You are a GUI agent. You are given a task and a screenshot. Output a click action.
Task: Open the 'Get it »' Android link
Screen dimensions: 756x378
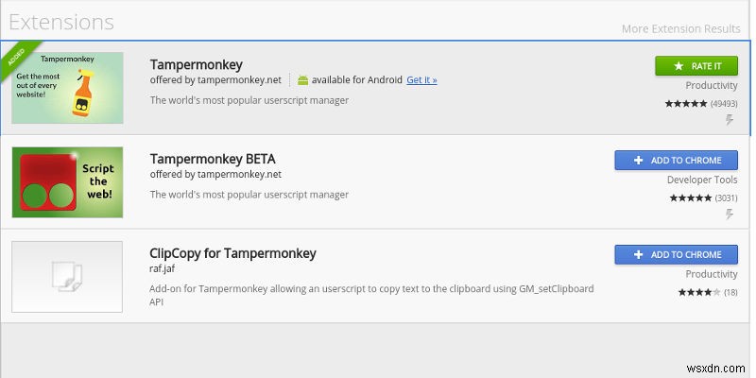421,80
